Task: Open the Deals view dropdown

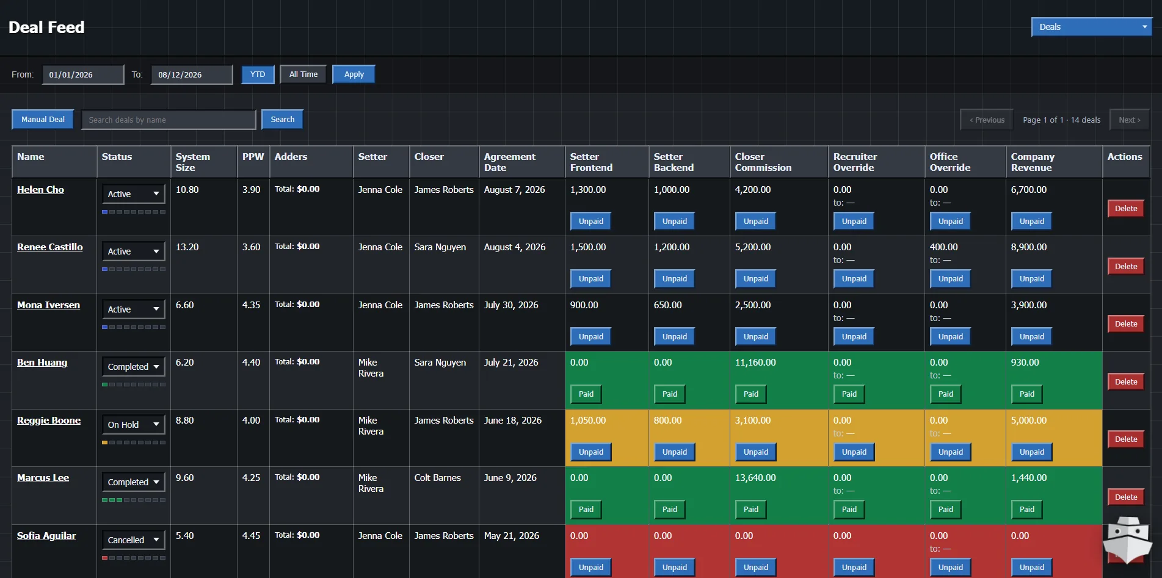Action: (1092, 27)
